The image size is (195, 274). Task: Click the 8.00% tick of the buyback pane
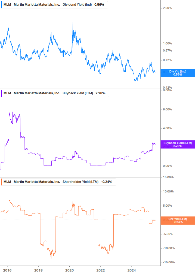coord(167,90)
